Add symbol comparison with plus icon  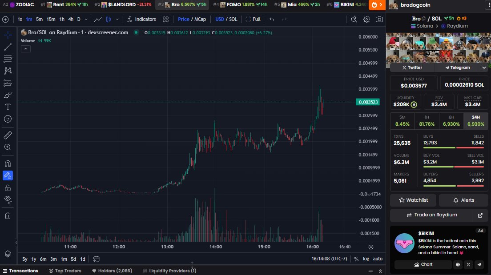pos(5,20)
